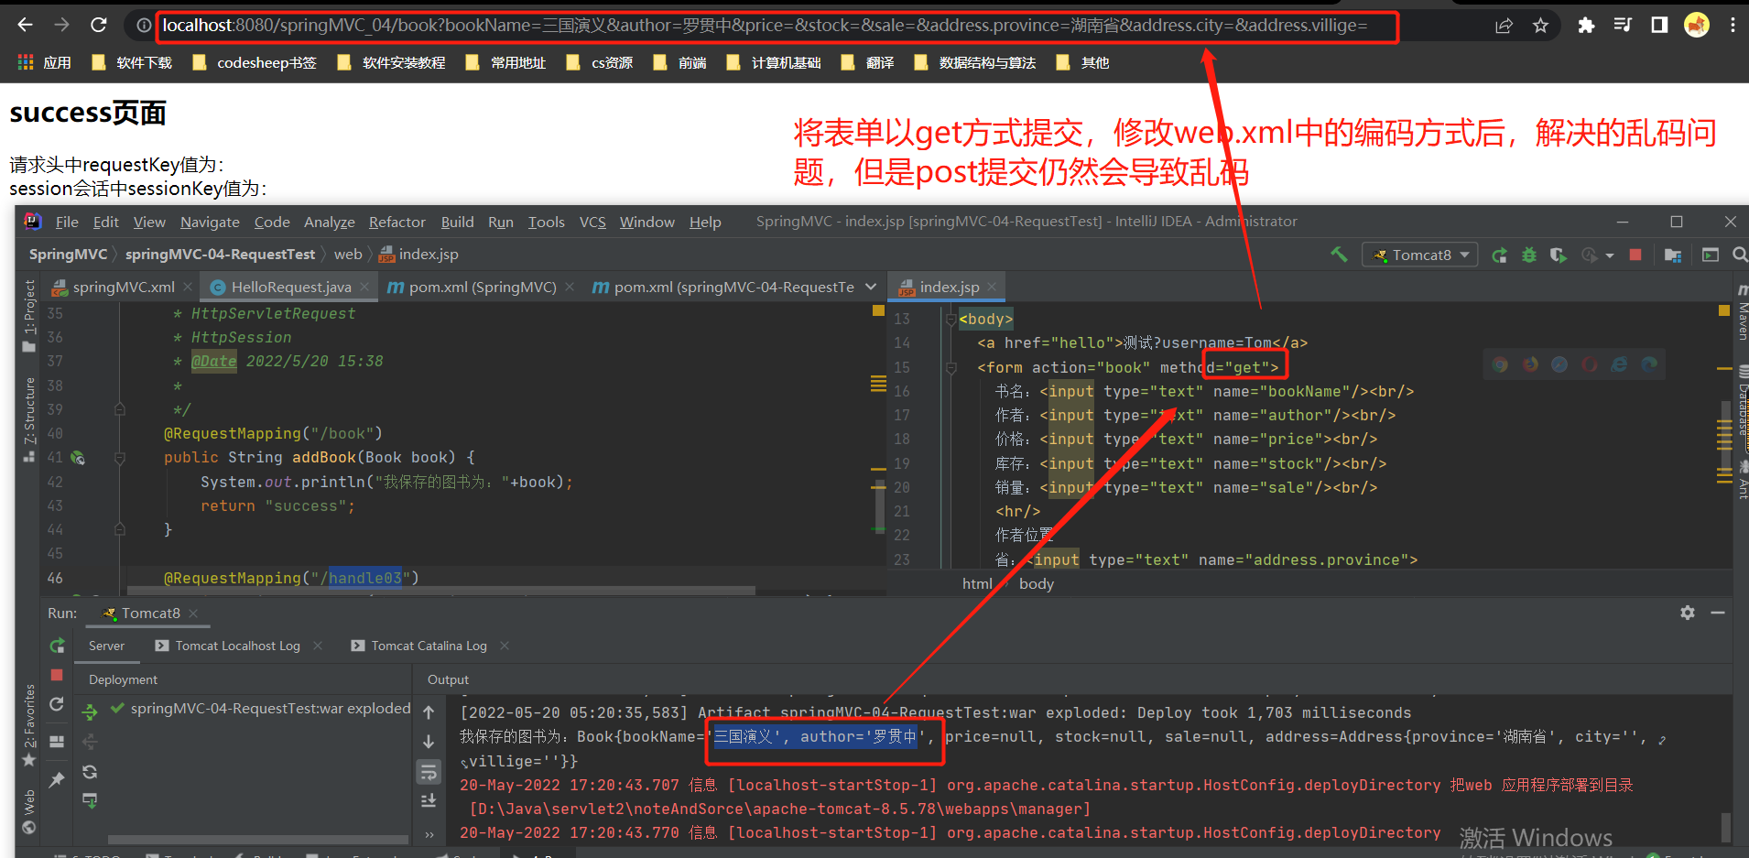Viewport: 1749px width, 858px height.
Task: Open the 常用地址 bookmark folder
Action: (x=506, y=62)
